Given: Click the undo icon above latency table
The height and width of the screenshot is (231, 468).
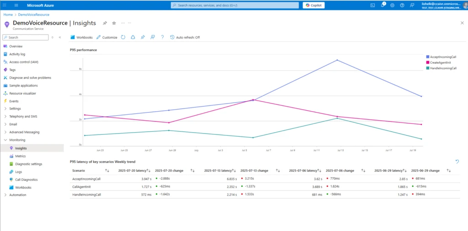Looking at the screenshot, I should (x=457, y=161).
